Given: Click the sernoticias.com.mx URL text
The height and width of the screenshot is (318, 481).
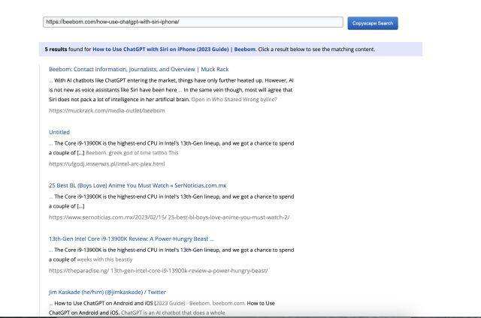Looking at the screenshot, I should pyautogui.click(x=169, y=217).
